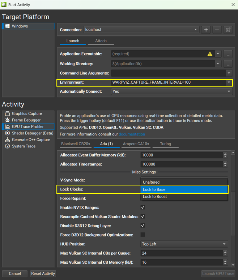The image size is (238, 280).
Task: Choose Lock to Boost option
Action: point(155,197)
